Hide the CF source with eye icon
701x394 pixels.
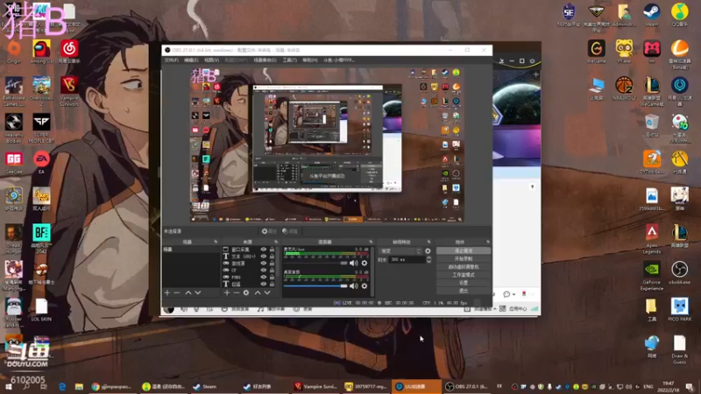click(264, 271)
